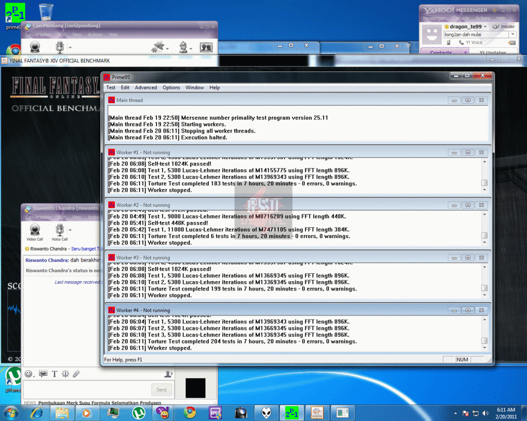Screen dimensions: 527x421
Task: Start Video Call with Riswanto Chandra
Action: 35,232
